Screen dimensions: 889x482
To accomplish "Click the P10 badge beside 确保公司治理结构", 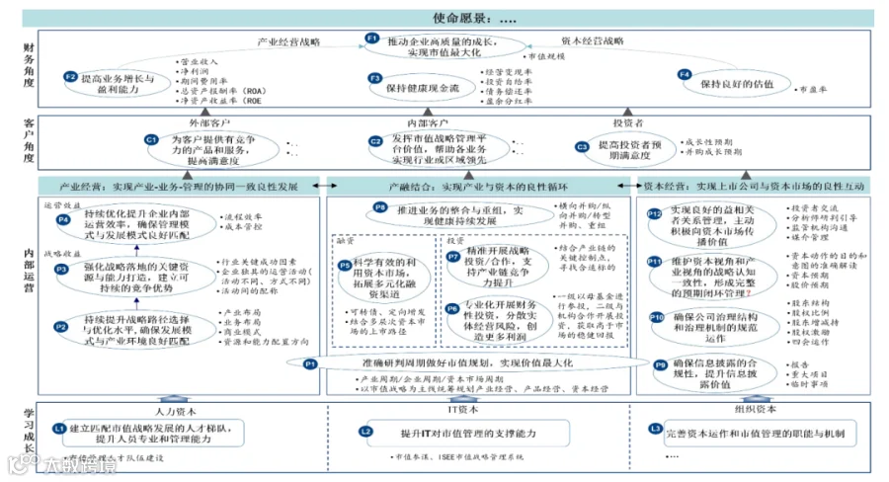I will (657, 318).
